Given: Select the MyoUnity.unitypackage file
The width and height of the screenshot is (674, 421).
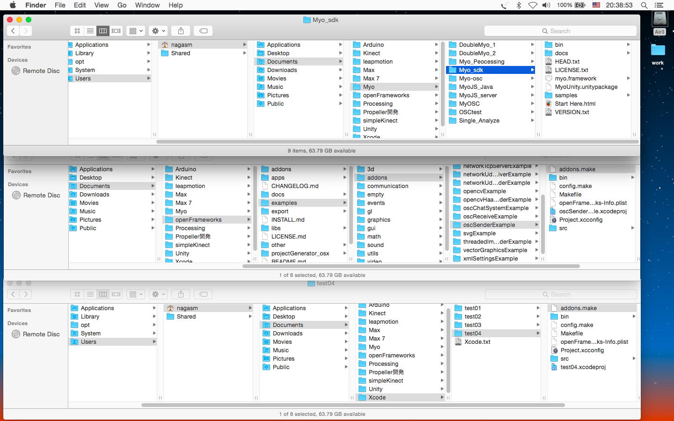Looking at the screenshot, I should point(586,87).
